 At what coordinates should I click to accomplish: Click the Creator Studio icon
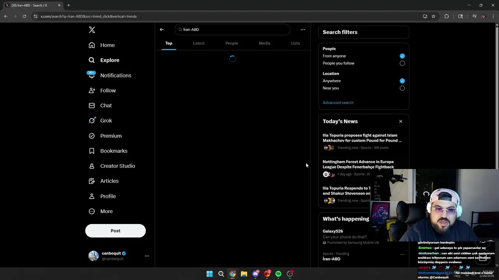(x=92, y=166)
